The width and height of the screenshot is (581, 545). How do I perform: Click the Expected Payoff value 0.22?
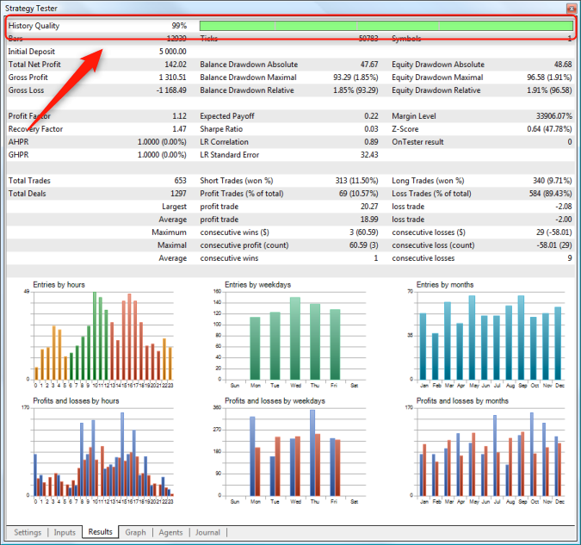[x=371, y=116]
